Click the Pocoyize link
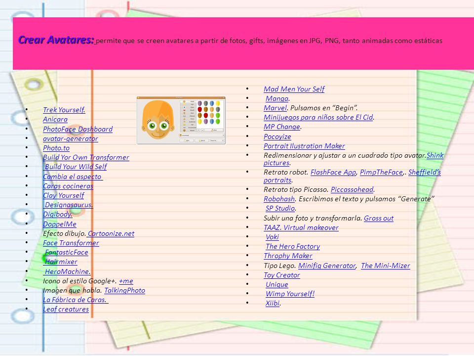Image resolution: width=474 pixels, height=356 pixels. (x=277, y=136)
